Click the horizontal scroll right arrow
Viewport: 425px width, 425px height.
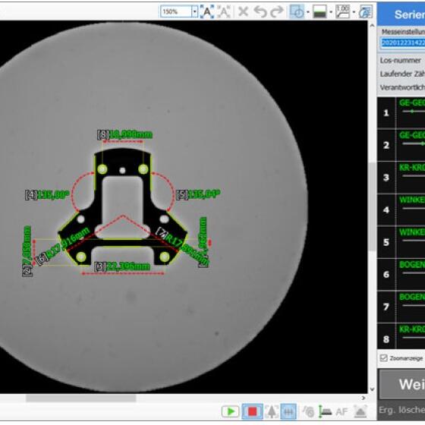point(364,398)
